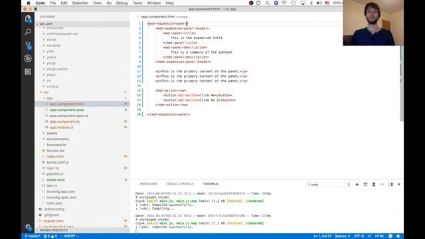The width and height of the screenshot is (425, 239).
Task: Maximize the panel with up chevron
Action: click(x=382, y=185)
